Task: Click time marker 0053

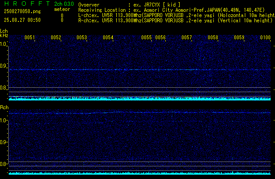Action: point(82,38)
